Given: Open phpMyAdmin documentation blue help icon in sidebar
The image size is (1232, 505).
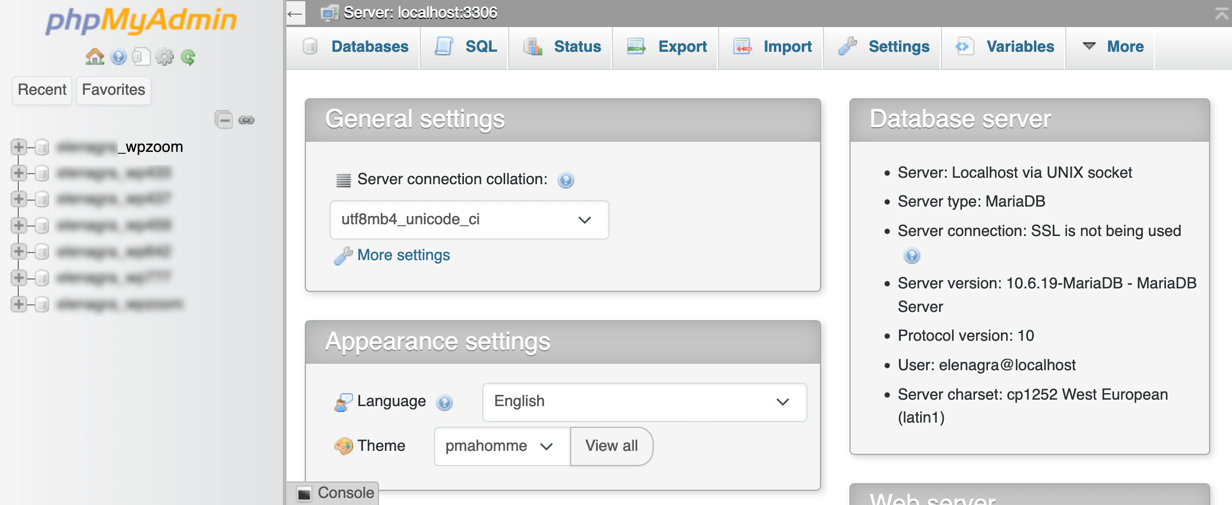Looking at the screenshot, I should pyautogui.click(x=118, y=57).
